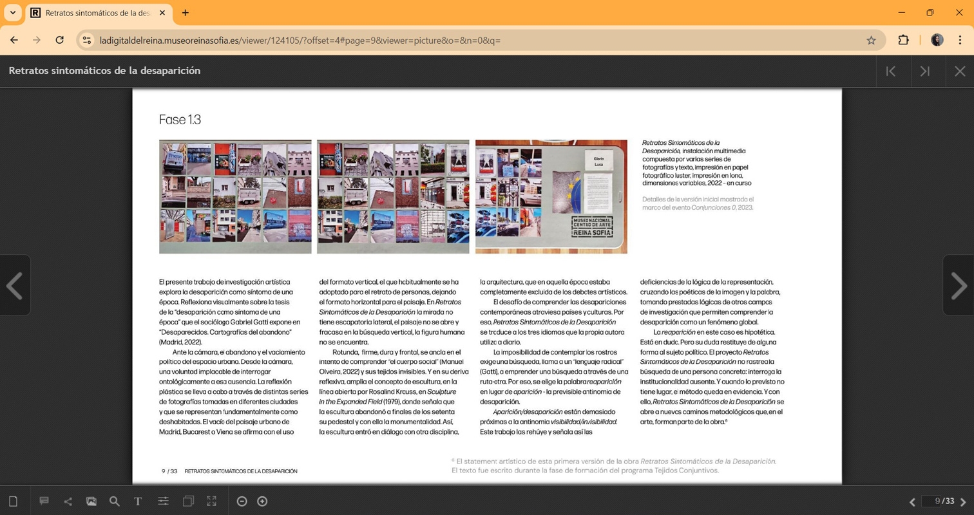Go to next page with large right arrow
The height and width of the screenshot is (515, 974).
(959, 285)
